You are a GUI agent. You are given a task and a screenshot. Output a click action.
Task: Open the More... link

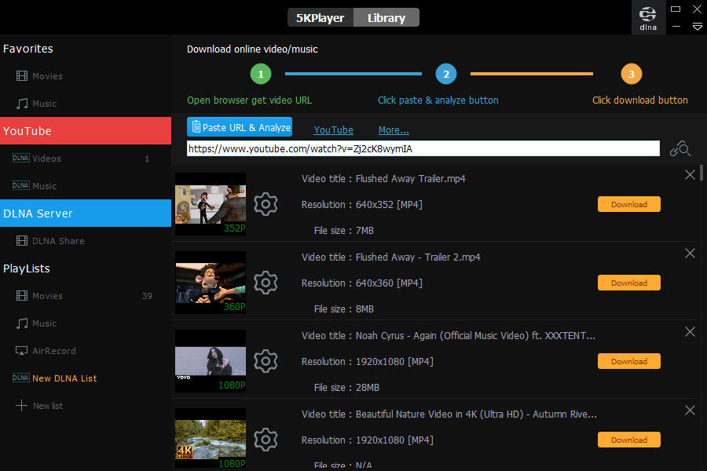pyautogui.click(x=394, y=130)
